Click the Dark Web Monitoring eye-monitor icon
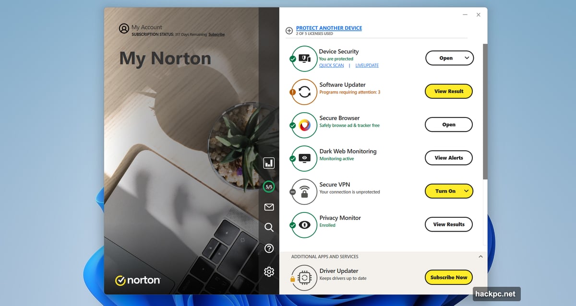 (304, 158)
